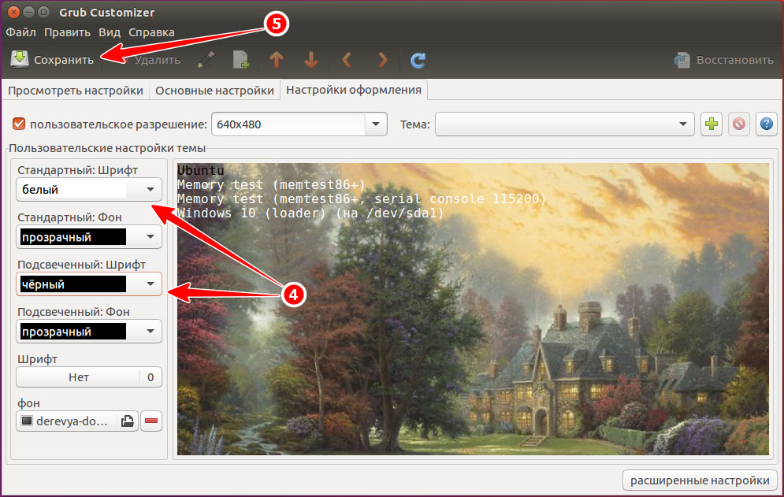Open the Вид menu
The width and height of the screenshot is (784, 497).
(x=109, y=32)
